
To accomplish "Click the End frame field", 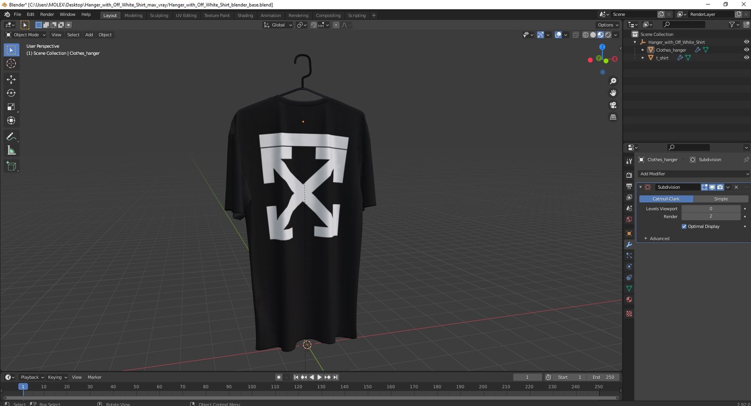I will (x=604, y=377).
